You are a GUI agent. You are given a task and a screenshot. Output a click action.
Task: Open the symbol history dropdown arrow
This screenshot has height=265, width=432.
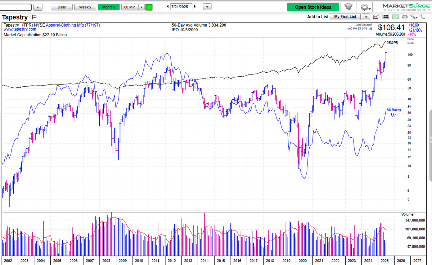click(x=39, y=7)
